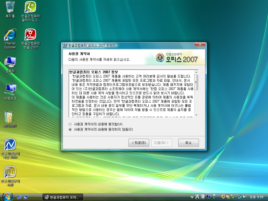Click Show Desktop quick launch icon
The image size is (268, 201).
pyautogui.click(x=19, y=197)
